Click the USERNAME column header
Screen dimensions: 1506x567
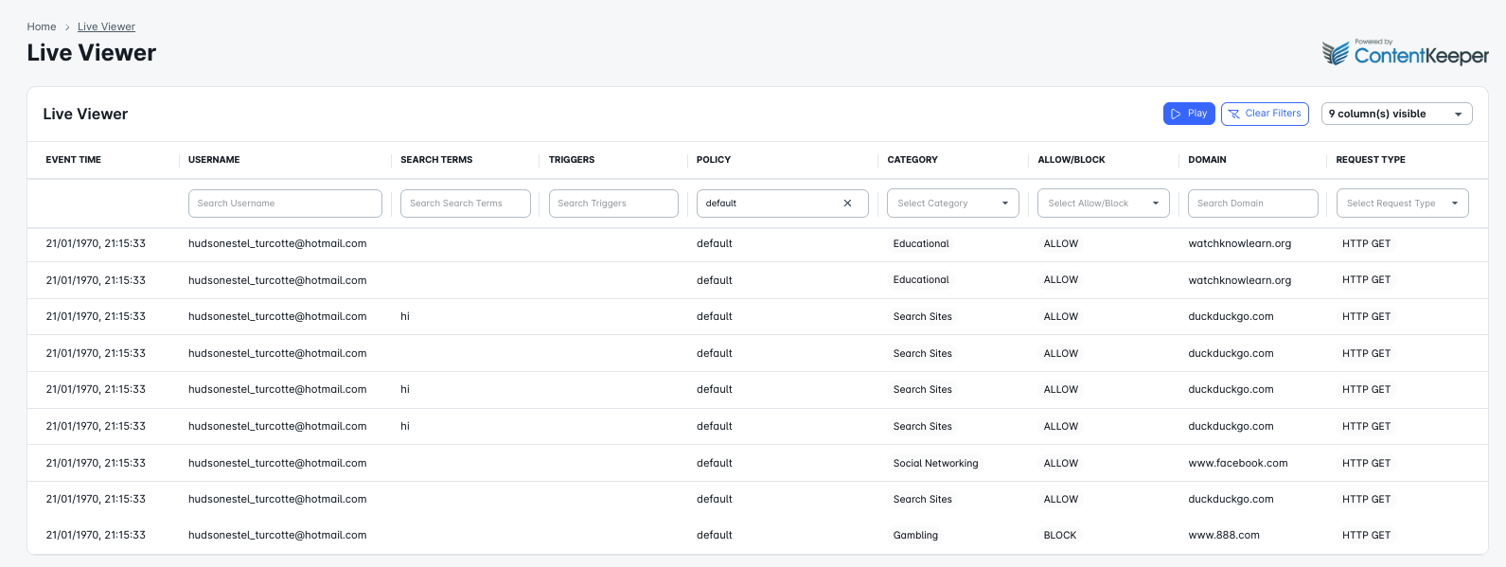click(214, 160)
